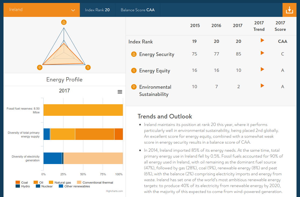Click the coal segment of primary energy supply bar

coord(119,134)
